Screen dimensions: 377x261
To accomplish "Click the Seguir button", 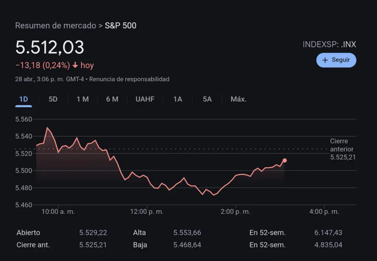I will pyautogui.click(x=336, y=60).
